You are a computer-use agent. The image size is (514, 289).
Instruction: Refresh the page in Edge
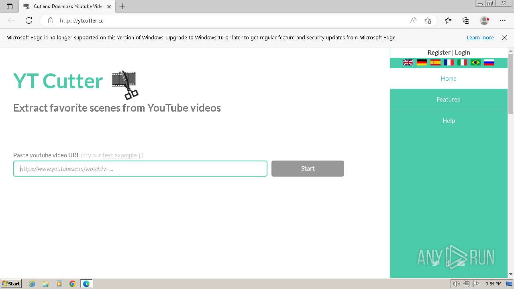click(x=29, y=20)
